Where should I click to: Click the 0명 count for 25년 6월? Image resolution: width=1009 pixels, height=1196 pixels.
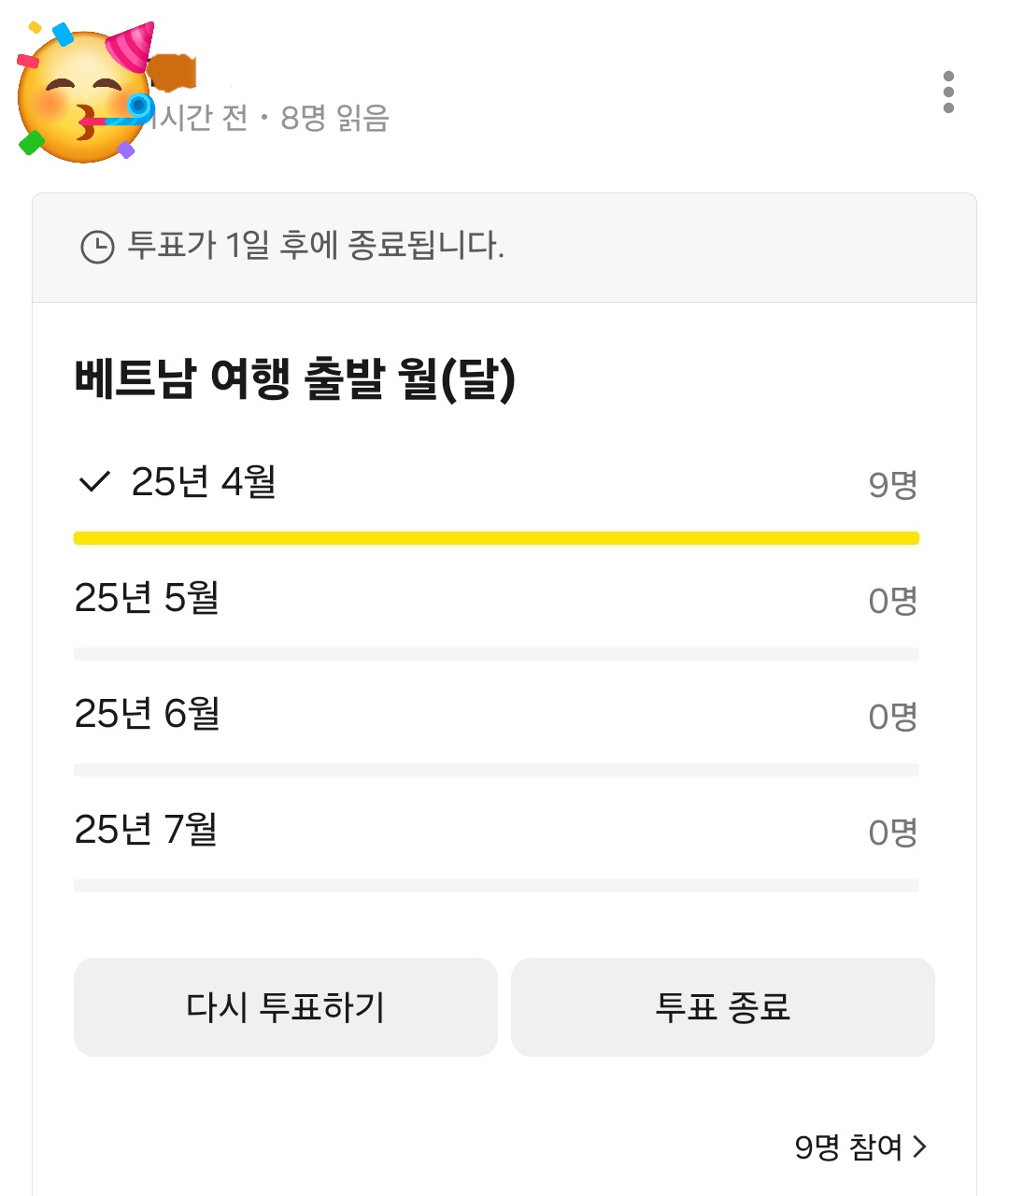(892, 717)
